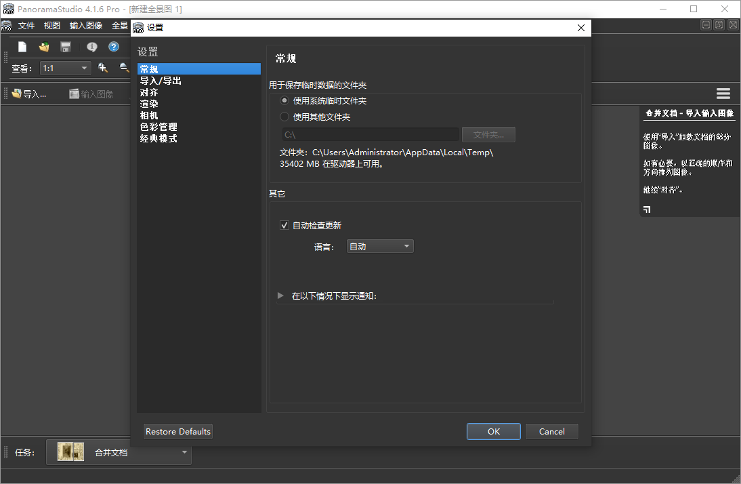This screenshot has width=741, height=484.
Task: Click the settings dialog PRO icon
Action: coord(138,28)
